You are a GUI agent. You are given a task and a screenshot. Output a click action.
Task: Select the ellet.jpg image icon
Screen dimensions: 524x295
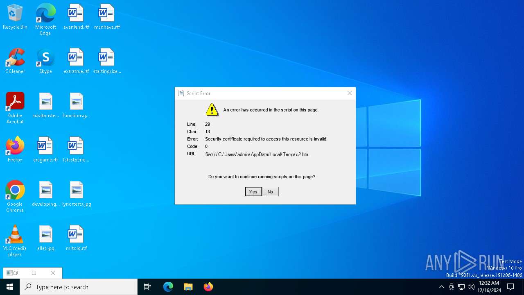coord(45,238)
